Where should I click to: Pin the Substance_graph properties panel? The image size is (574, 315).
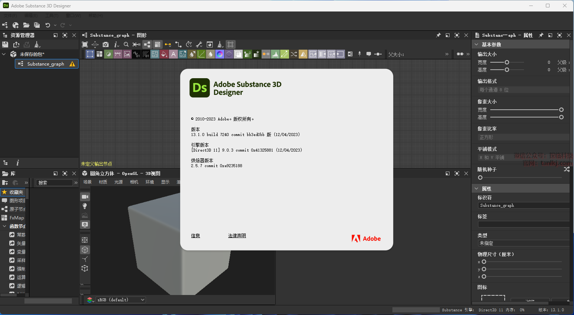(x=541, y=35)
